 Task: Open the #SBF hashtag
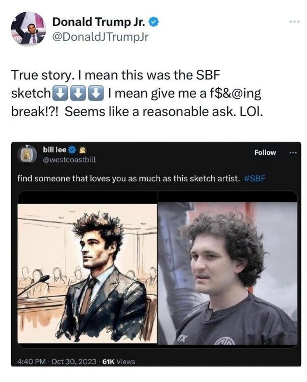tap(254, 179)
